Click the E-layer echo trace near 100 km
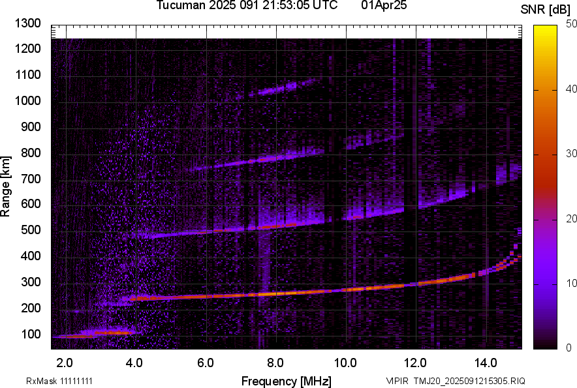Viewport: 577px width, 388px height. [x=96, y=334]
